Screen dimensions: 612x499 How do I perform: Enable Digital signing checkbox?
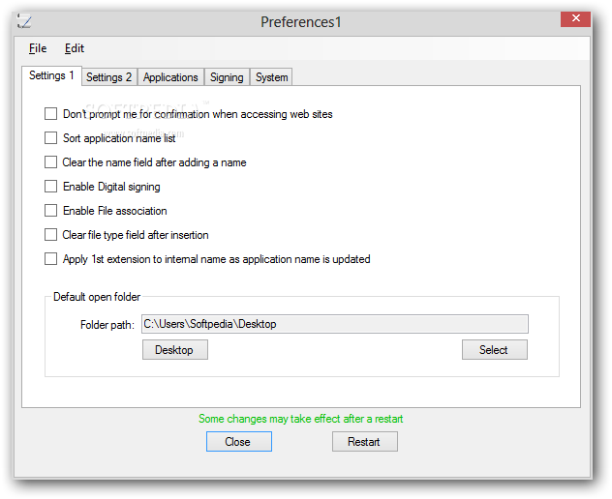tap(50, 187)
